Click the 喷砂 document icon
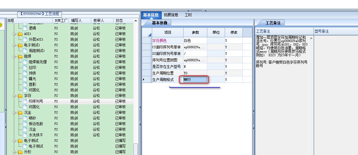The width and height of the screenshot is (358, 155). point(25,118)
